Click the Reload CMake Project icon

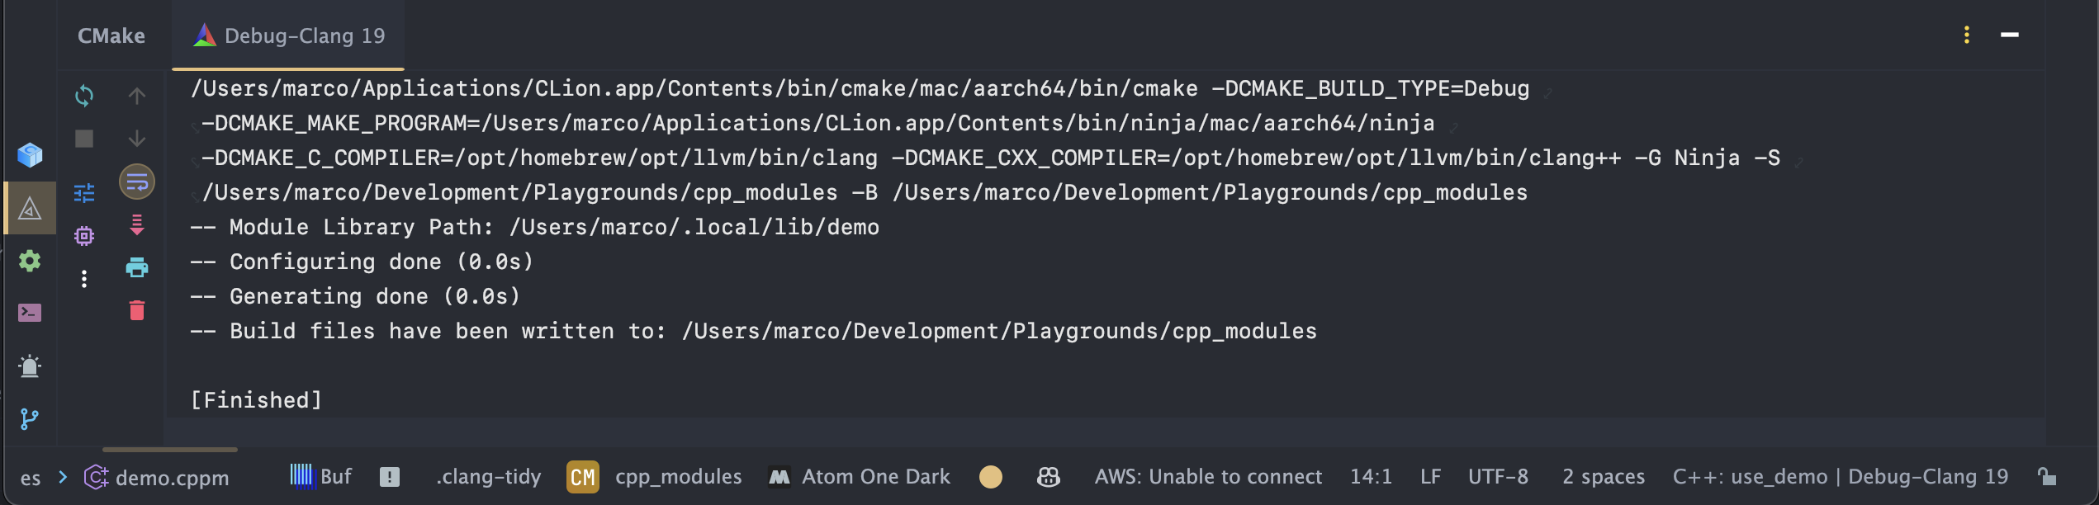84,96
